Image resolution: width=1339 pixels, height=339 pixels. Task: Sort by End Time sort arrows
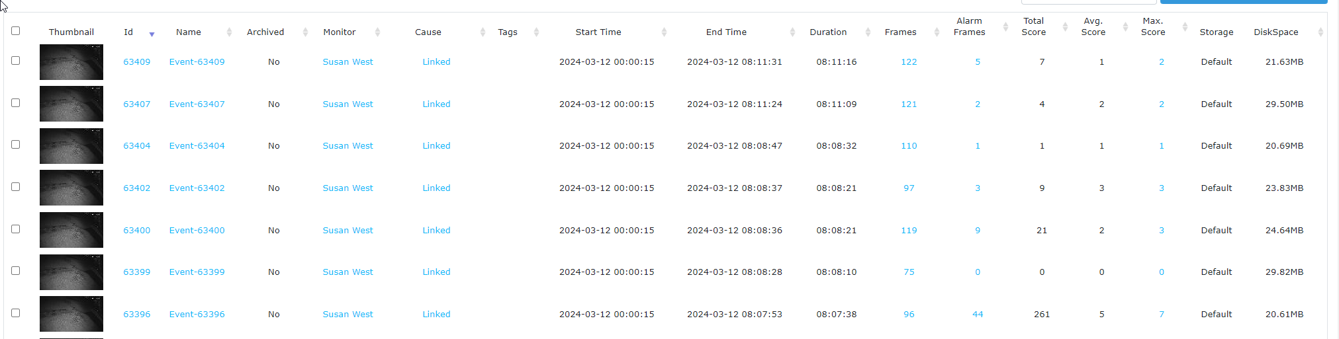pyautogui.click(x=792, y=32)
